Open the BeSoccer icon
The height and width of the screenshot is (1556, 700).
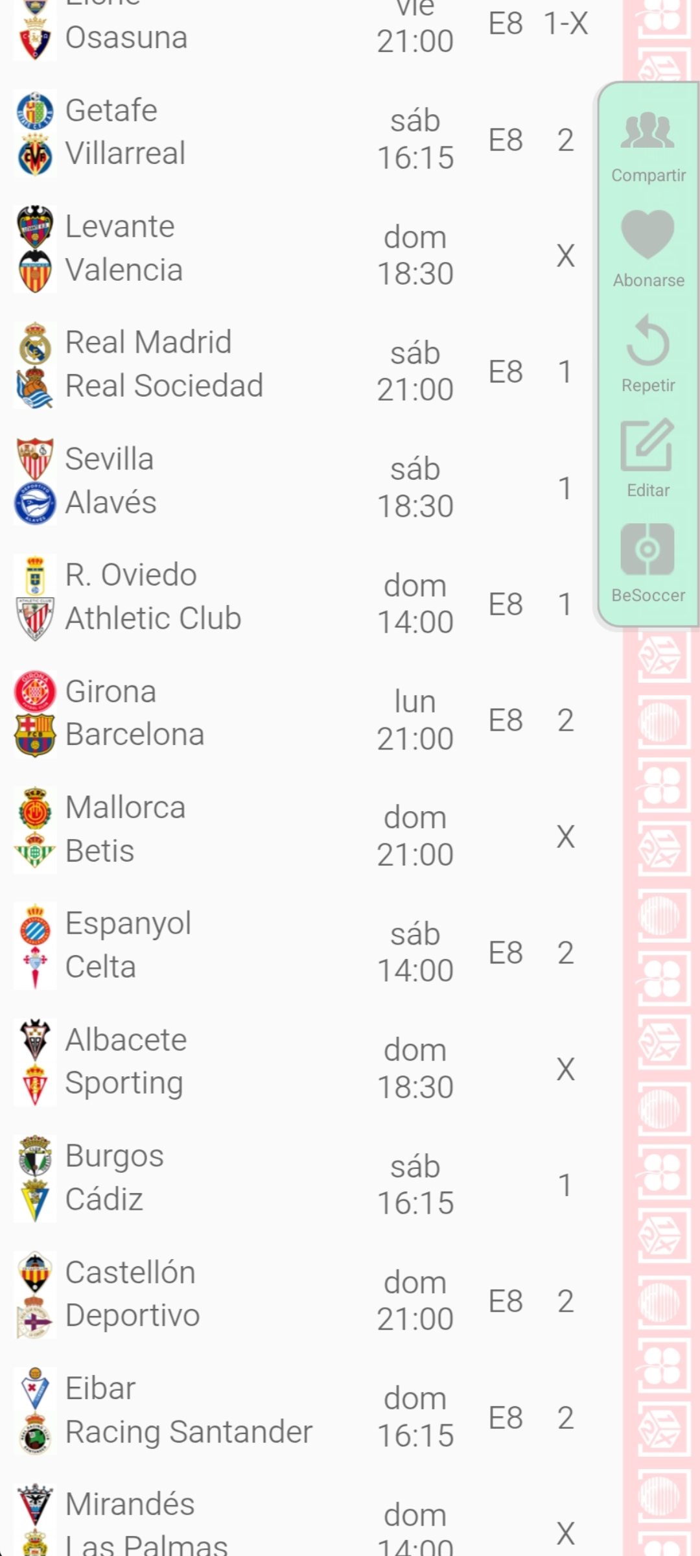[x=647, y=550]
